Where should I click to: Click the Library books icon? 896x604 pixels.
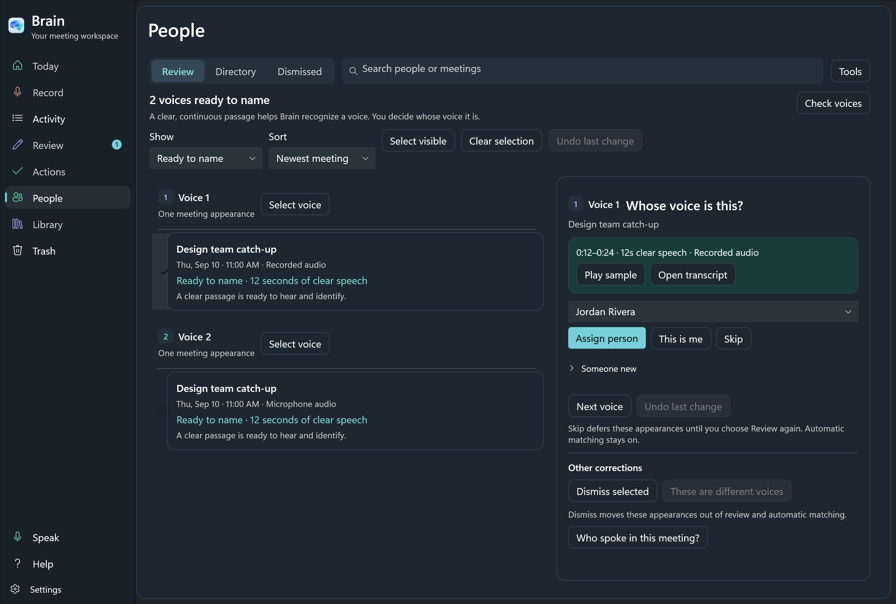pos(17,224)
